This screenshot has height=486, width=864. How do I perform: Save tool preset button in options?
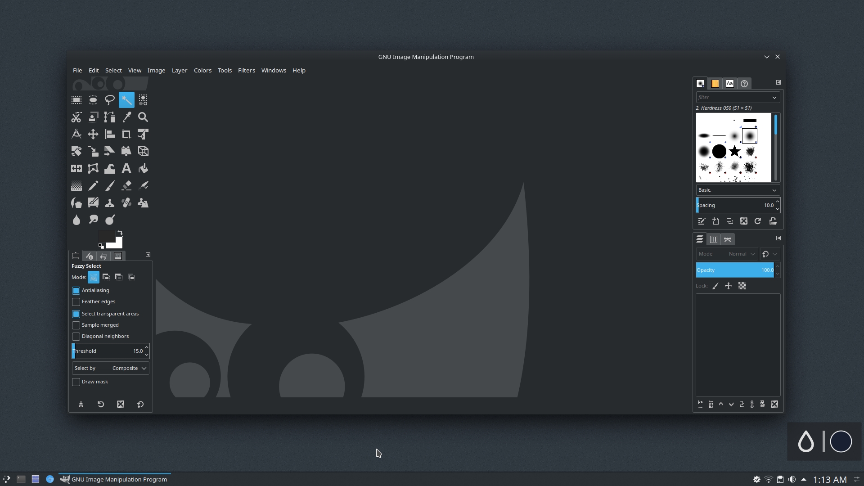(x=81, y=404)
